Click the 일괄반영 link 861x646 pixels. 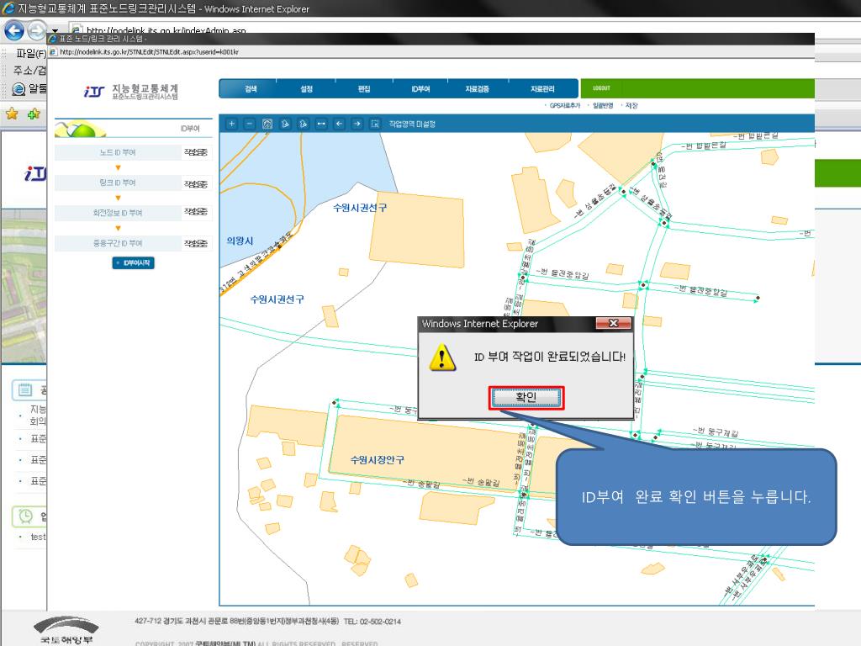pyautogui.click(x=603, y=105)
